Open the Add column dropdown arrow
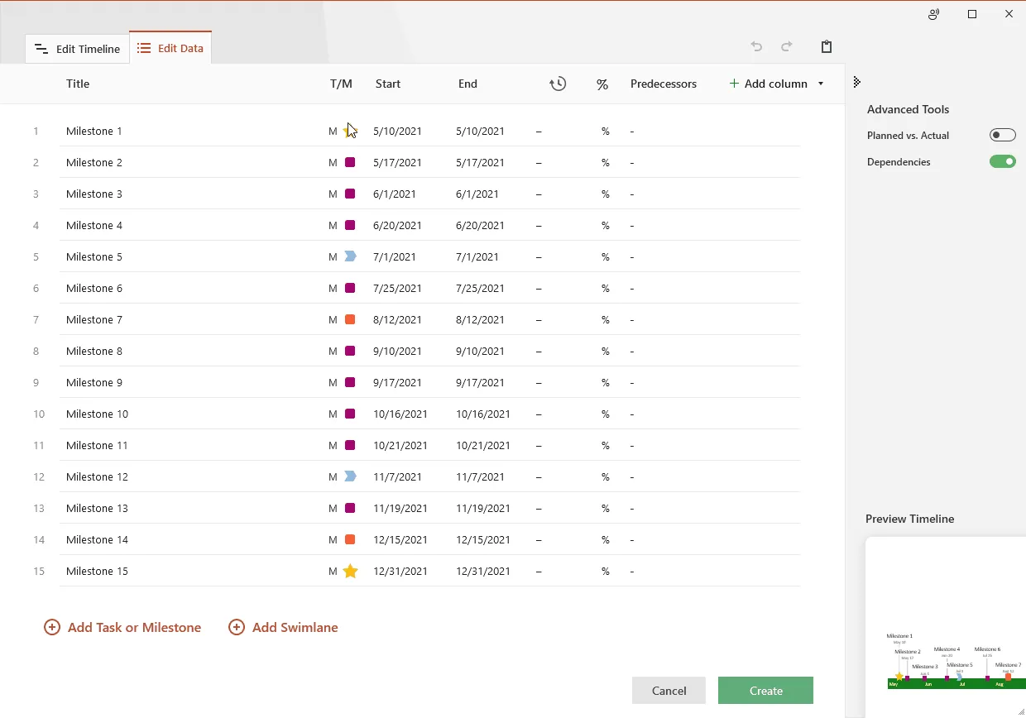The height and width of the screenshot is (718, 1026). click(821, 84)
